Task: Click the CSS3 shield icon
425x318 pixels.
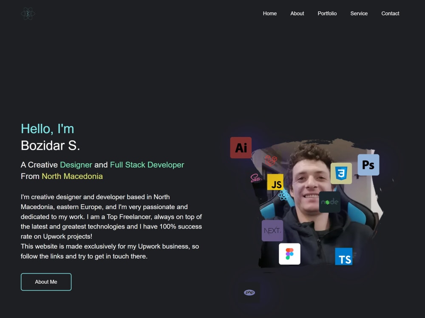Action: [x=341, y=173]
